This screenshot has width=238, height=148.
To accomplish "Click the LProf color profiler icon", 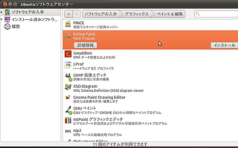I will click(x=68, y=65).
